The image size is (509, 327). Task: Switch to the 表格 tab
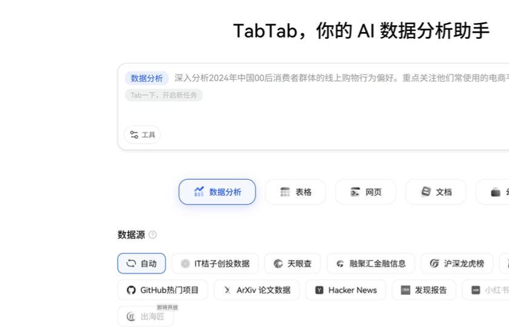(x=295, y=192)
